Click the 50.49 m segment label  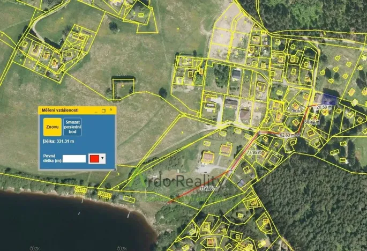click(x=312, y=122)
